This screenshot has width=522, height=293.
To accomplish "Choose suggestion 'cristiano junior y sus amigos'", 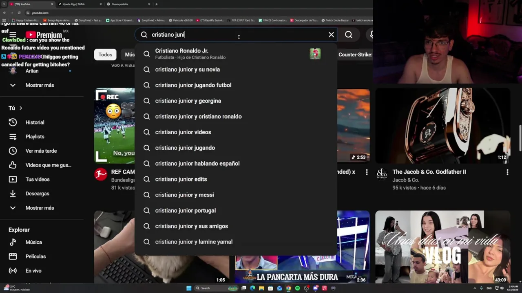I will coord(236,226).
